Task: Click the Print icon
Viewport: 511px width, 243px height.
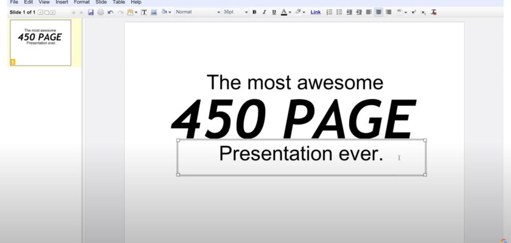Action: pos(101,12)
